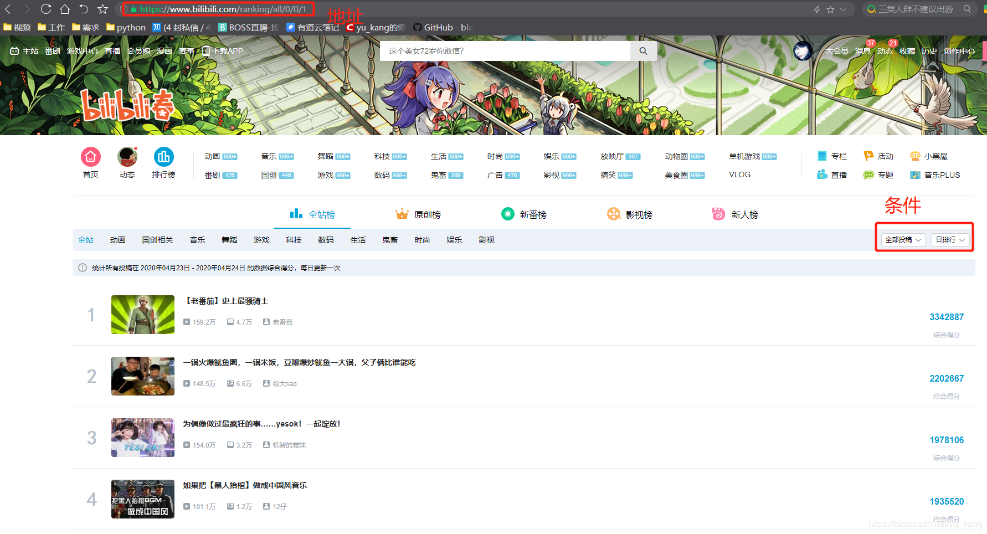
Task: Expand the 日排行 sorting dropdown
Action: 950,239
